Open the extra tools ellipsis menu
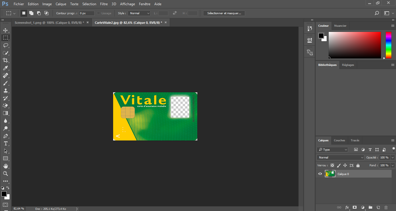The width and height of the screenshot is (396, 211). tap(5, 181)
